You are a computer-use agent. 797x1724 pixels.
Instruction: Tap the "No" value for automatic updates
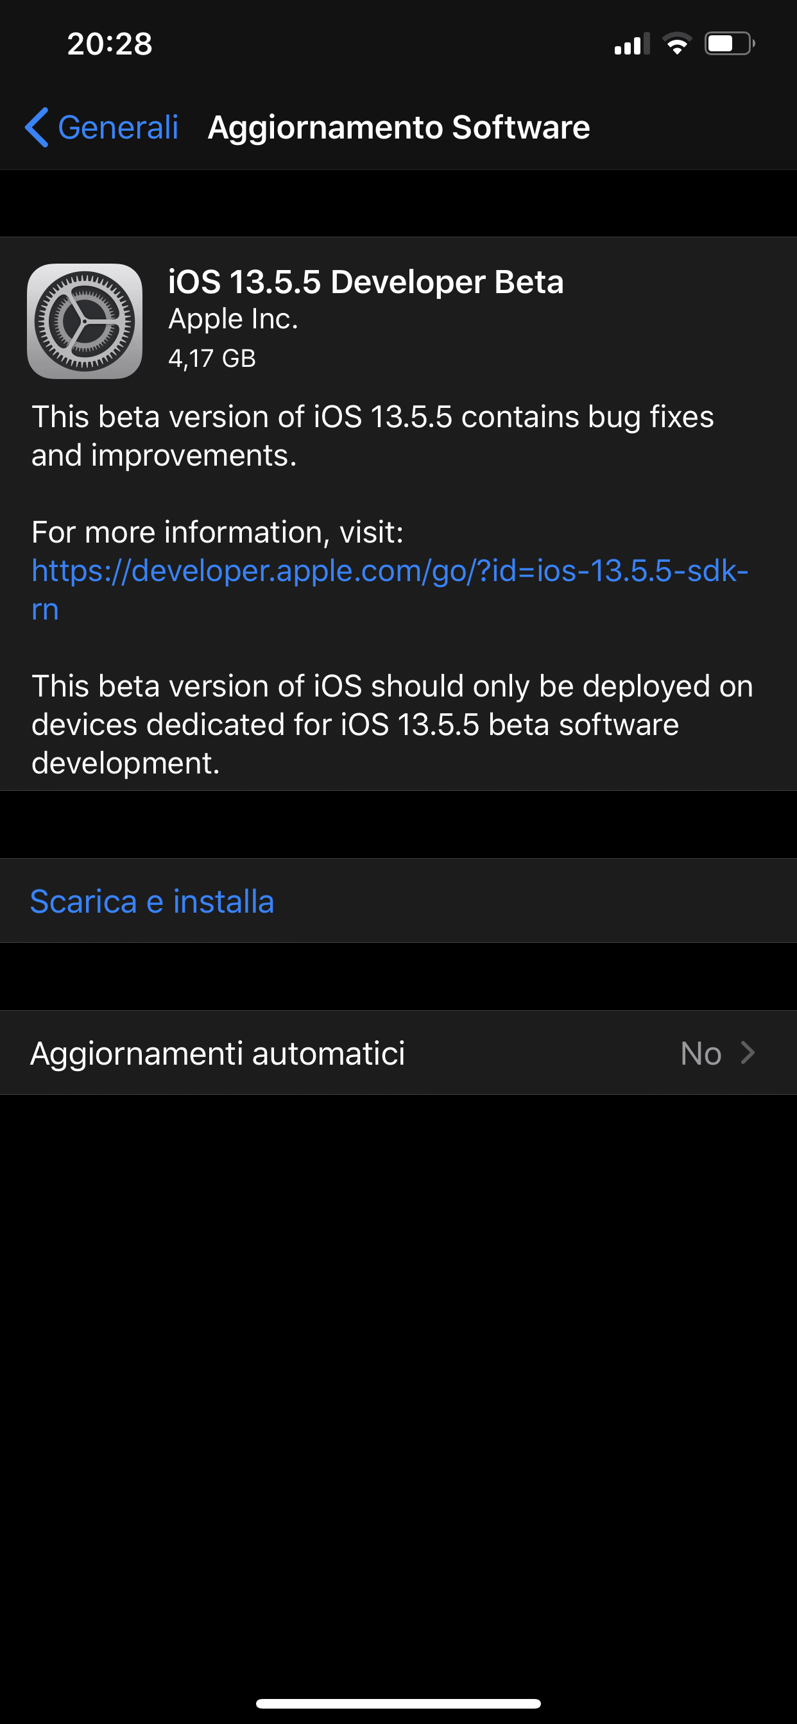[x=701, y=1053]
